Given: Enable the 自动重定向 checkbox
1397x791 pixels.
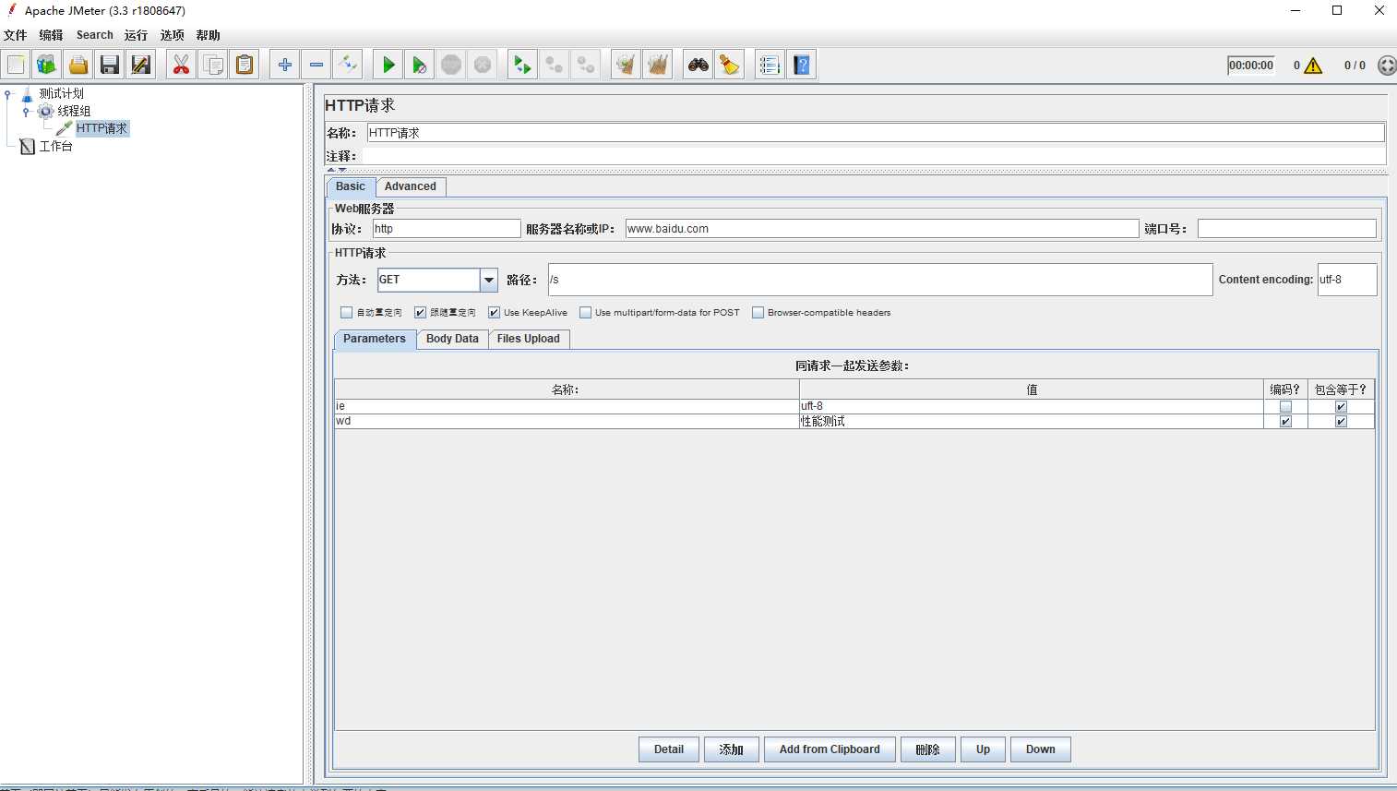Looking at the screenshot, I should pos(347,313).
